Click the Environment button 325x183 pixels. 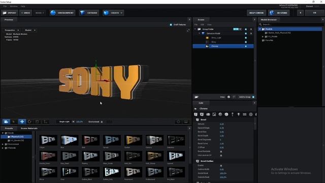click(62, 13)
